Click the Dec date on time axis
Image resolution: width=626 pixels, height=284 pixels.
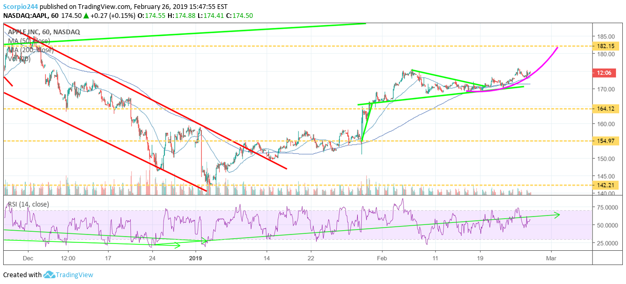click(27, 258)
